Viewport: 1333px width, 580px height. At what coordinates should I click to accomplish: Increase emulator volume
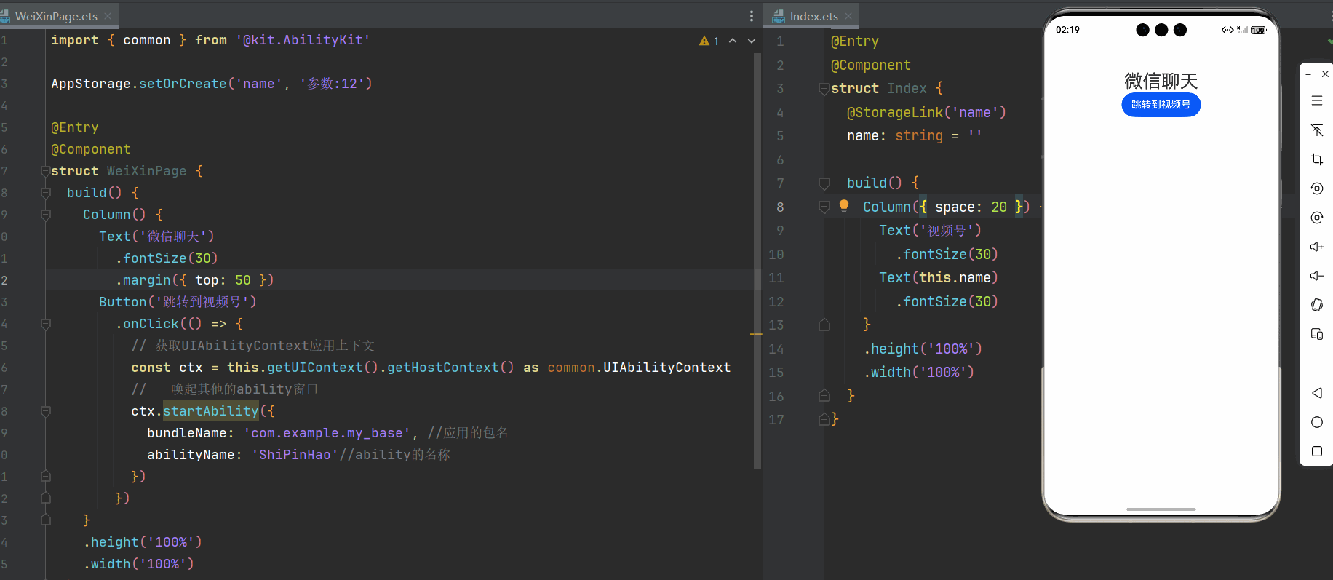pyautogui.click(x=1316, y=247)
